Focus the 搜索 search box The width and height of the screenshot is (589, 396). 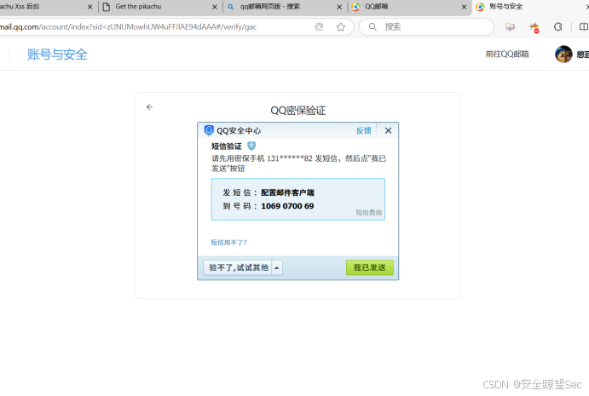pos(426,27)
